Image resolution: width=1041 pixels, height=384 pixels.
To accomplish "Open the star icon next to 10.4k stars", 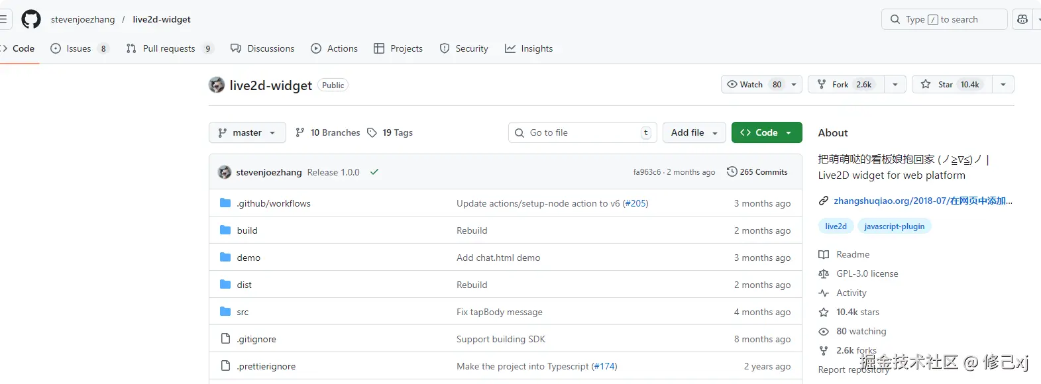I will (x=824, y=312).
